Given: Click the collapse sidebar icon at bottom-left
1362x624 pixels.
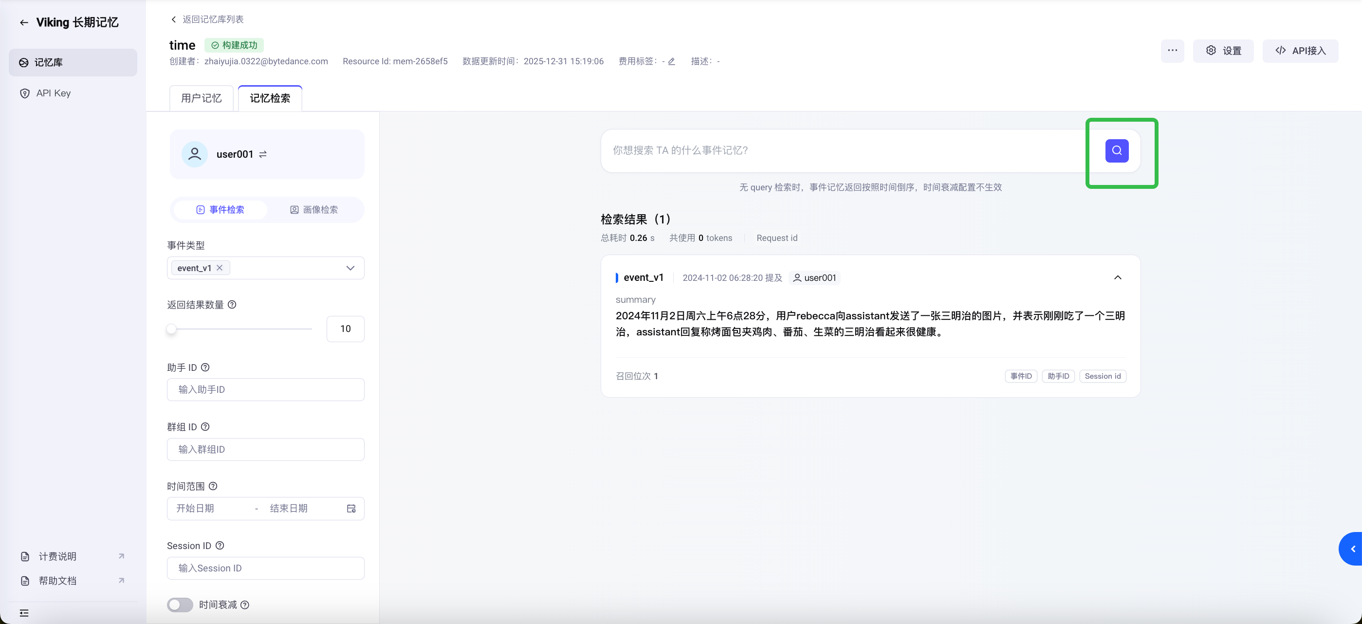Looking at the screenshot, I should pyautogui.click(x=24, y=613).
